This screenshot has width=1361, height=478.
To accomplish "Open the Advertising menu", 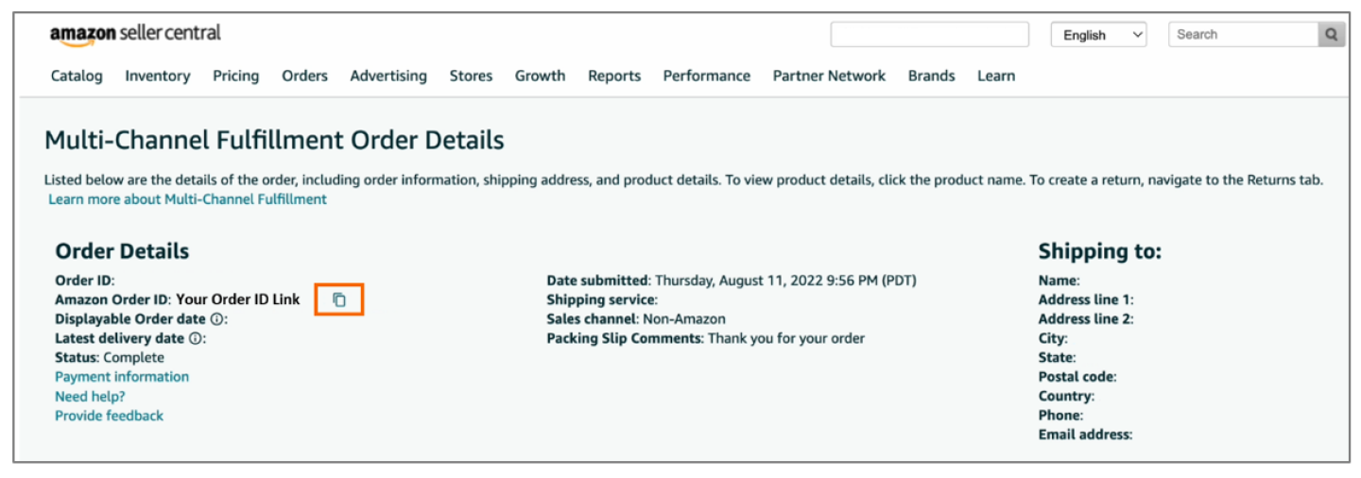I will tap(388, 76).
